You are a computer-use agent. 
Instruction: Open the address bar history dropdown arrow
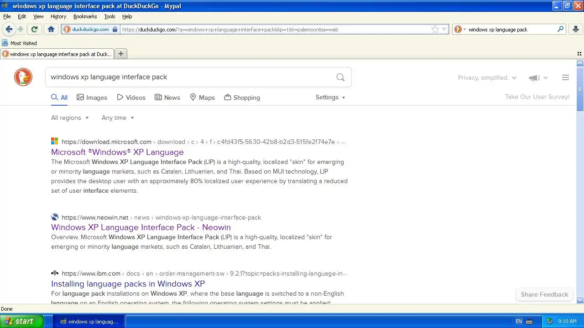coord(444,30)
